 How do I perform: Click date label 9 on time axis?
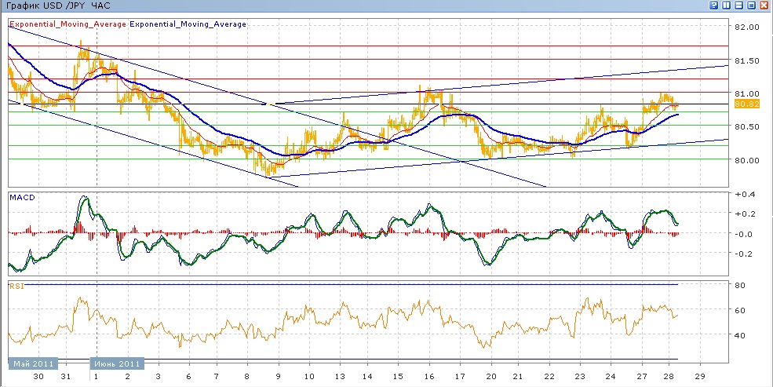coord(279,376)
